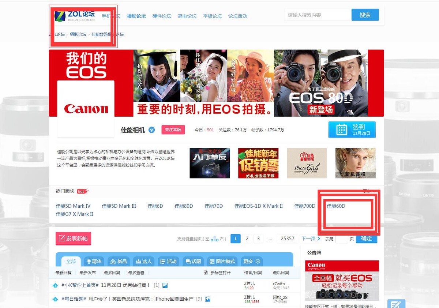439x308 pixels.
Task: Click 摄影论坛 in breadcrumb
Action: click(x=78, y=34)
